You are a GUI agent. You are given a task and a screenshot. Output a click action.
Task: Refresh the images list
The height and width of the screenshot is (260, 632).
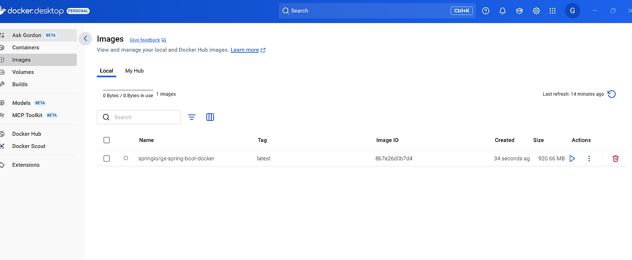point(612,94)
